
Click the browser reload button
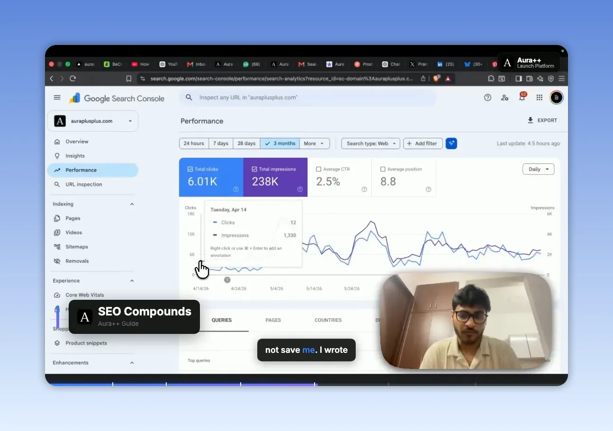pyautogui.click(x=72, y=79)
